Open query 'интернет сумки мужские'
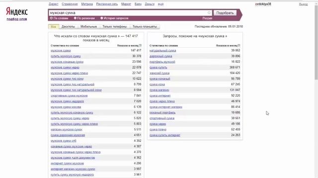318x178 pixels. [x=67, y=164]
